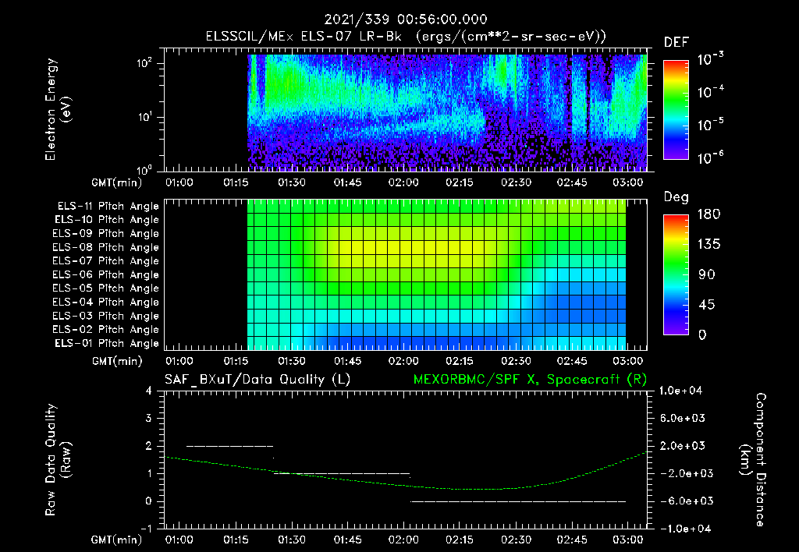Select 01:15 tick below pitch angle plot
Screen dimensions: 799x552
pyautogui.click(x=236, y=361)
